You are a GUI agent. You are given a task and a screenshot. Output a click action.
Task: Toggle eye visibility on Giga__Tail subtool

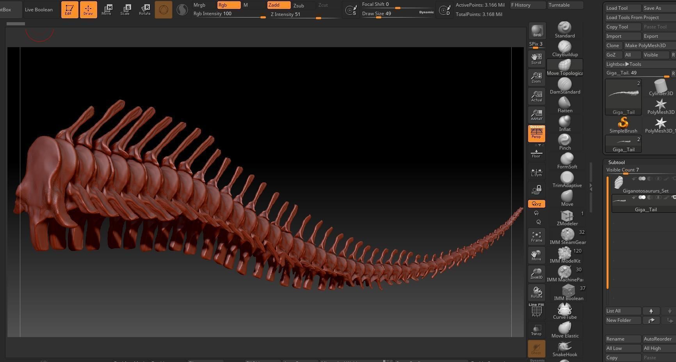coord(674,198)
